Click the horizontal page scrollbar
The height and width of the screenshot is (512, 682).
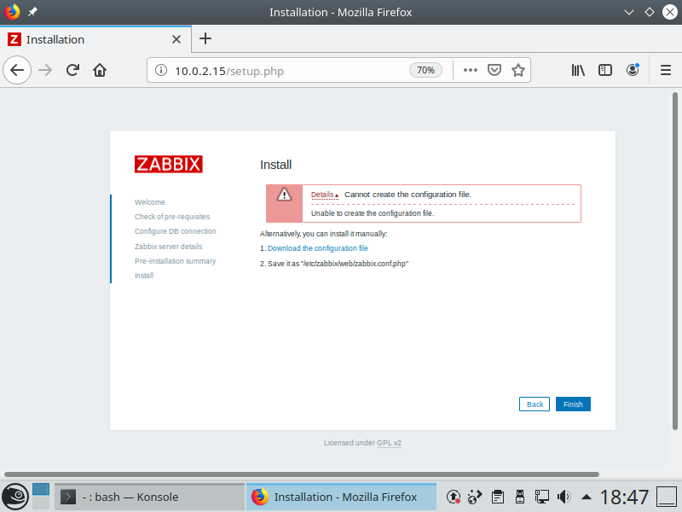(x=302, y=474)
